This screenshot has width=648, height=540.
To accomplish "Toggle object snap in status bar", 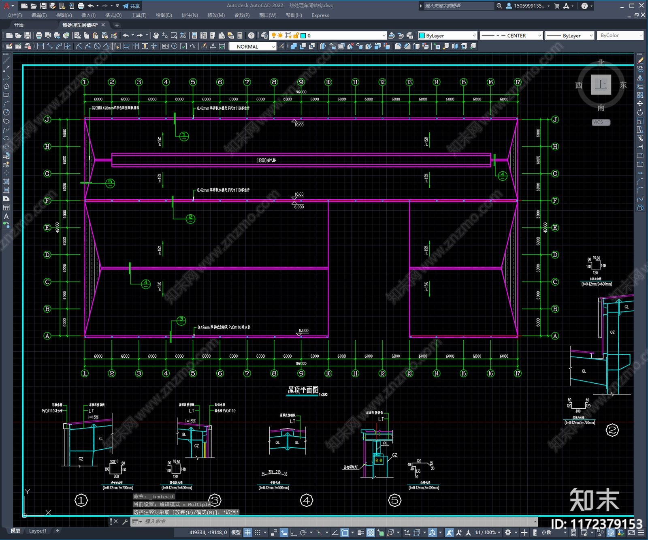I will [x=345, y=532].
